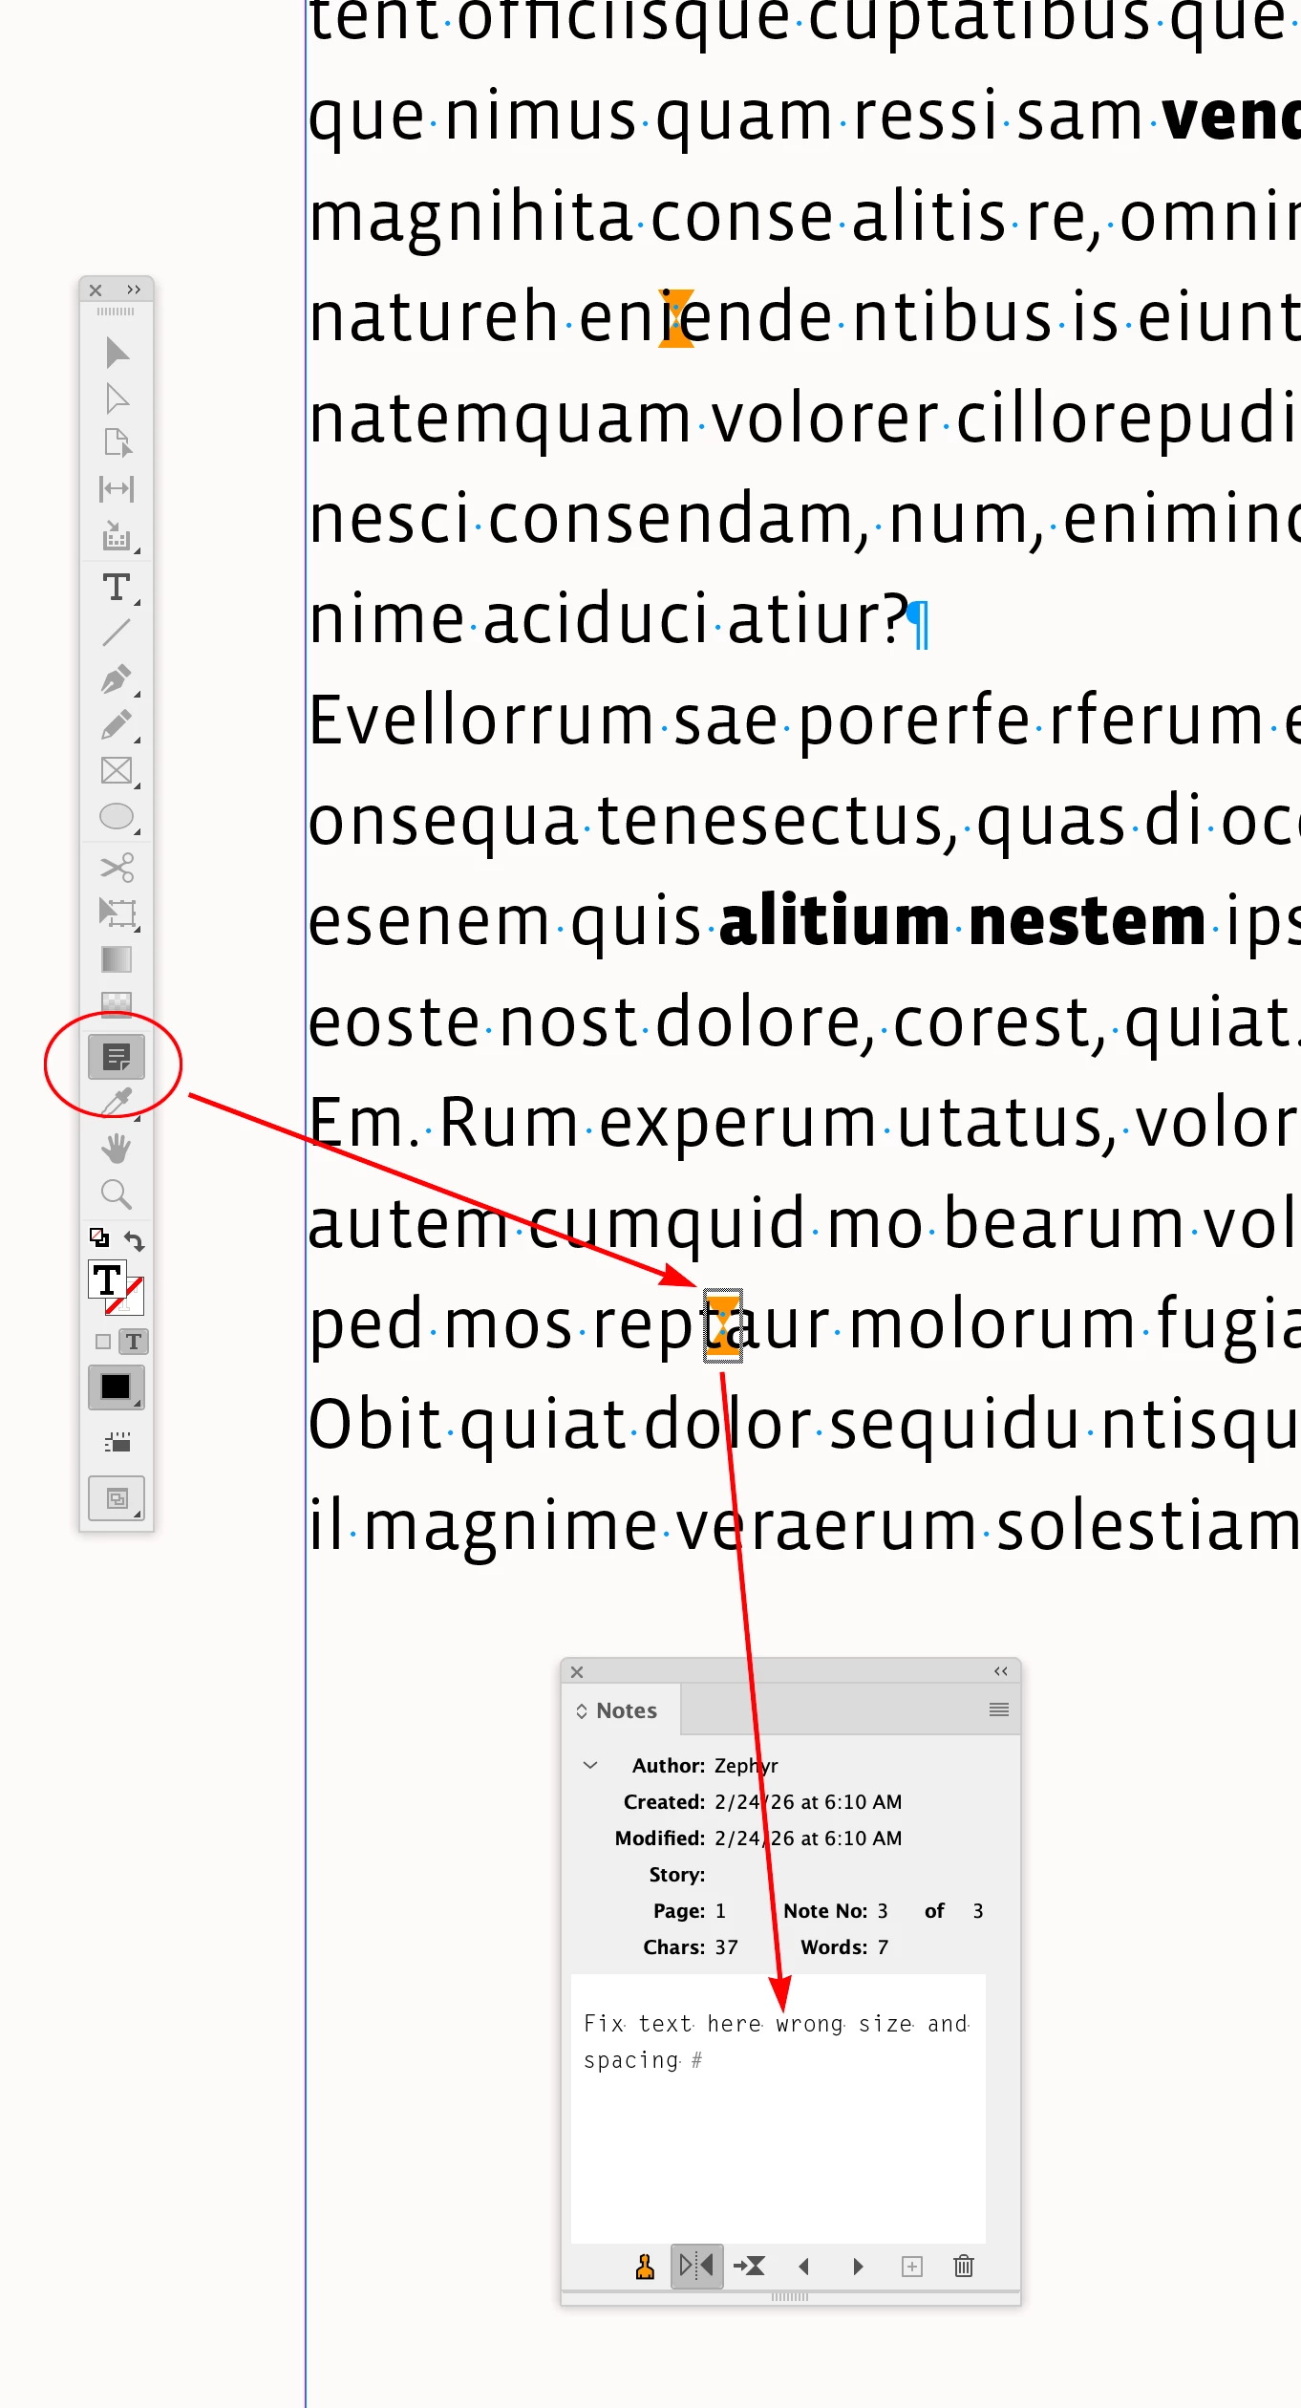Click the 'Created: 2/24/26' line

(762, 1802)
